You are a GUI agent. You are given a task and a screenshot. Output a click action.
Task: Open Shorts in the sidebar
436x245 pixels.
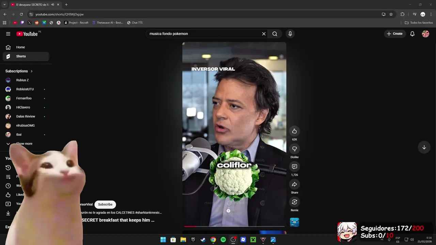coord(26,56)
